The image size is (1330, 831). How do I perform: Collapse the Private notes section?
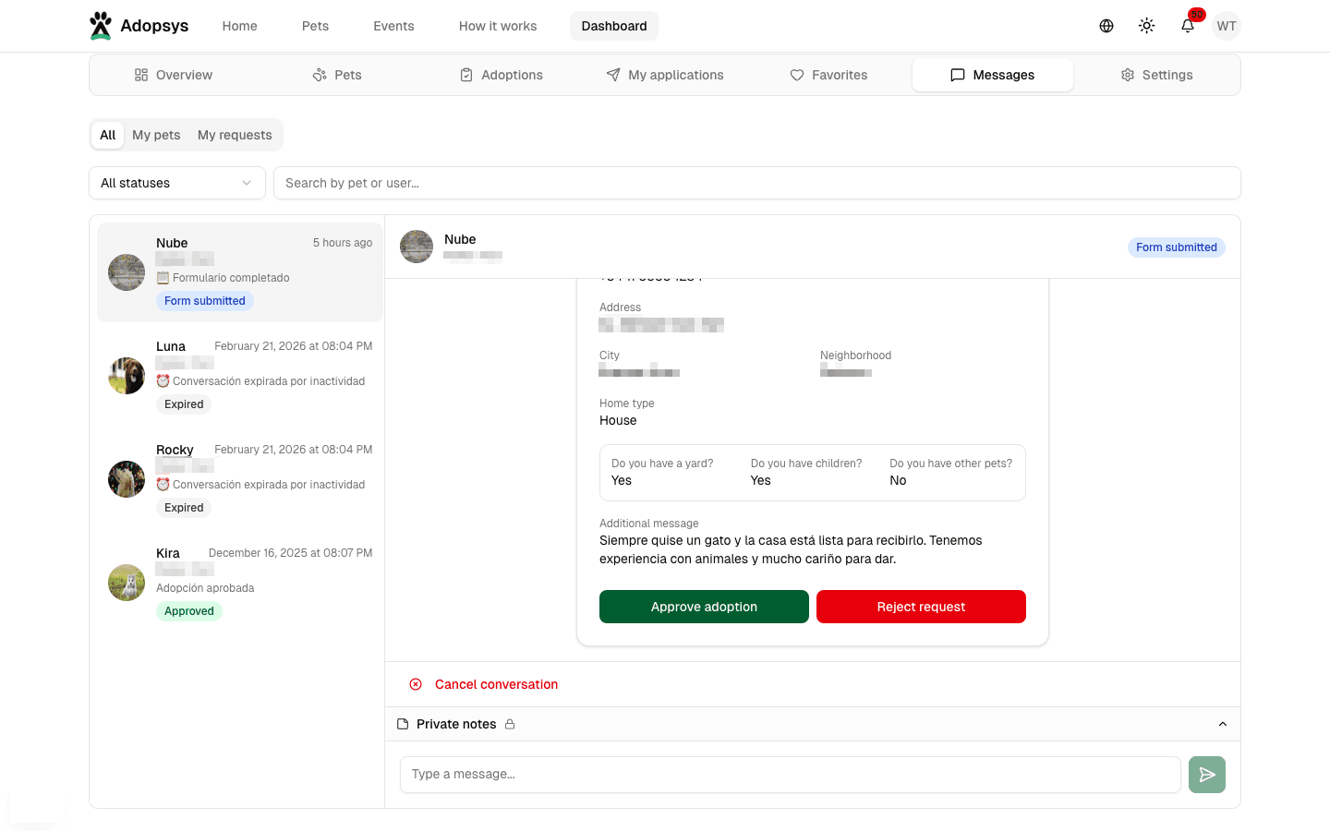click(1222, 724)
